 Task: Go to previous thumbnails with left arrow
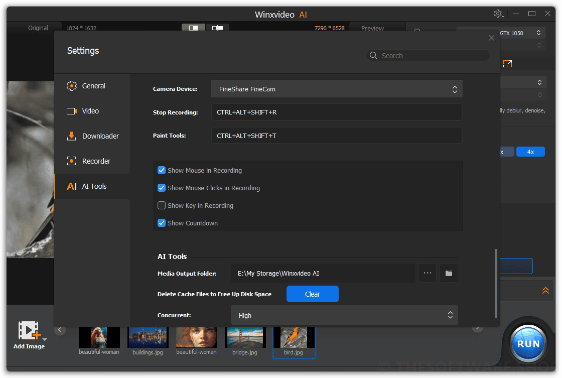(60, 330)
